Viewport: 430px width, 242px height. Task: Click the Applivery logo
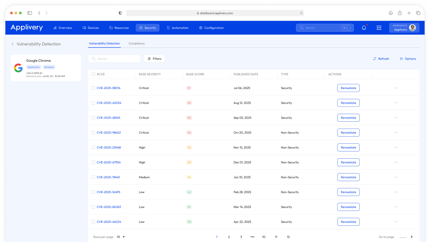[26, 27]
